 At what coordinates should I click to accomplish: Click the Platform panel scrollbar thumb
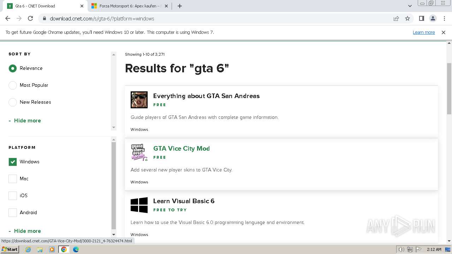point(114,186)
